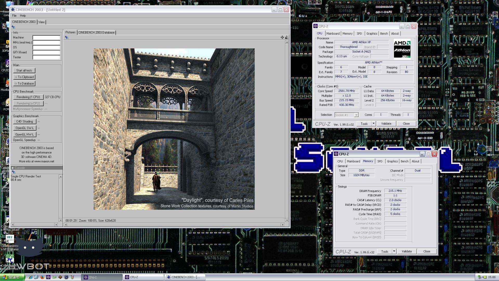499x281 pixels.
Task: Click the OS input field
Action: 46,47
